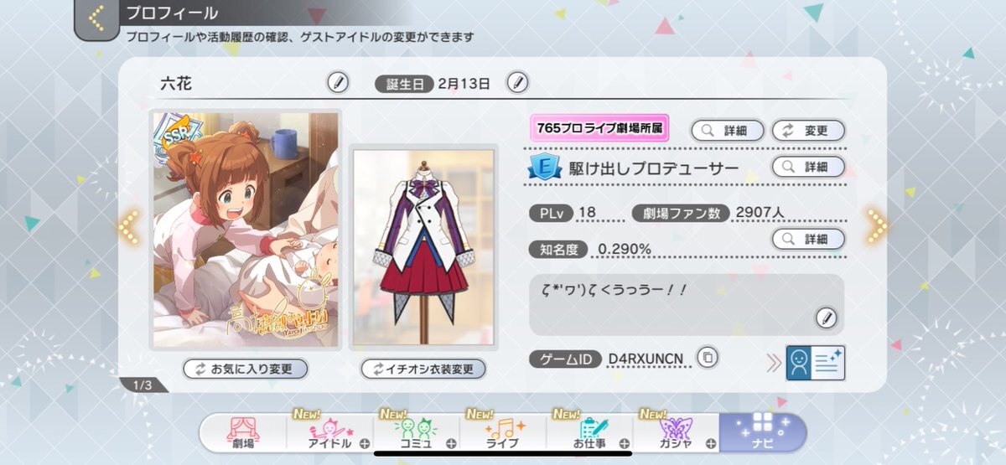Go to previous profile page with left chevrons
Viewport: 1006px width, 465px height.
[x=128, y=226]
